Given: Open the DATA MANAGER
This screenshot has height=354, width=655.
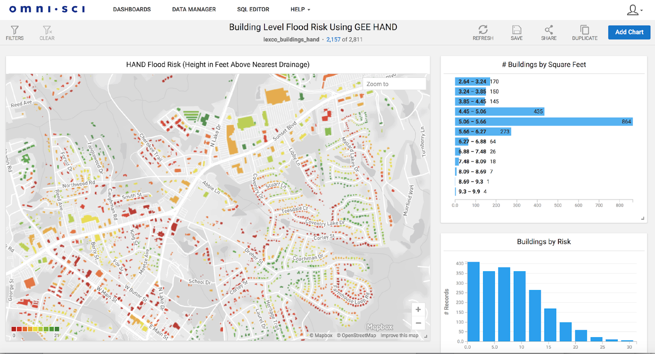Looking at the screenshot, I should click(x=194, y=9).
